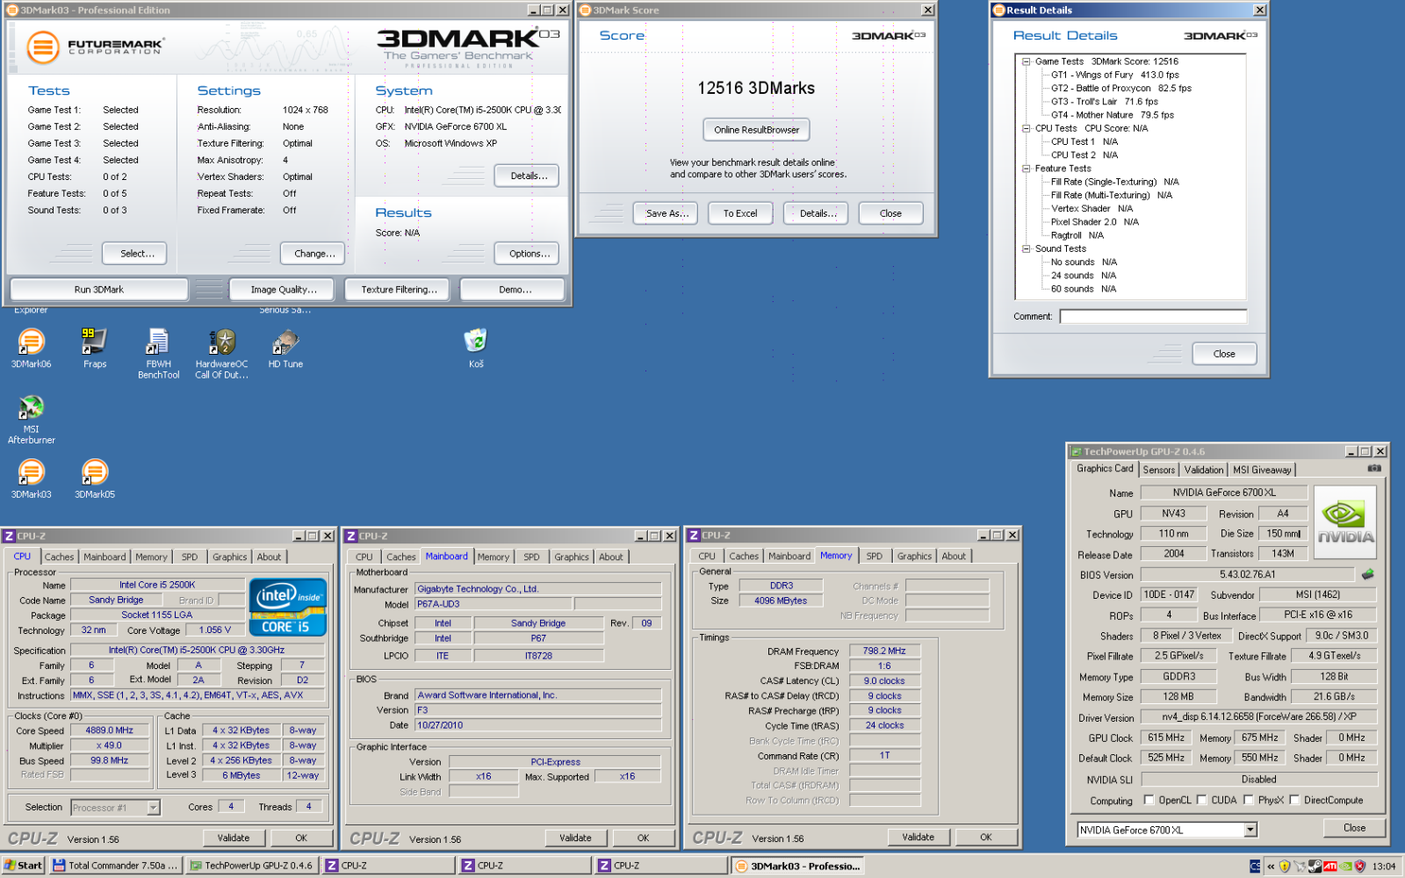Open the 3DMark06 desktop shortcut

click(32, 349)
